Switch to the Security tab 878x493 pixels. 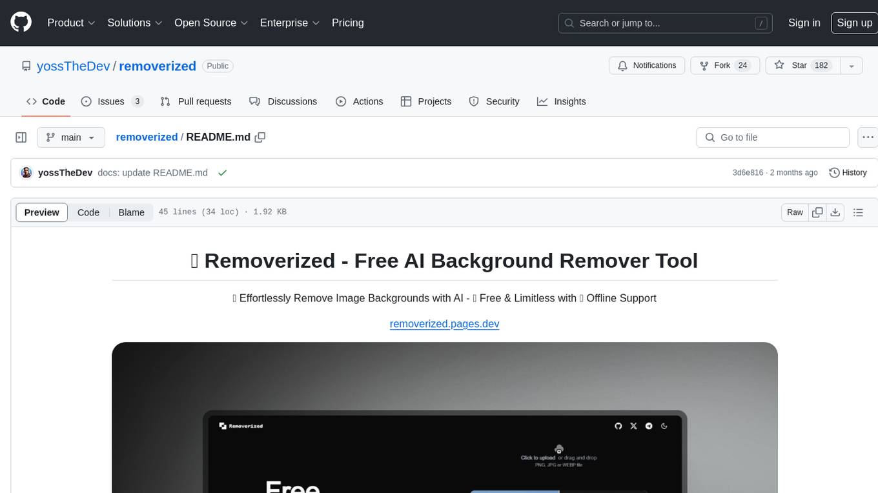coord(494,101)
